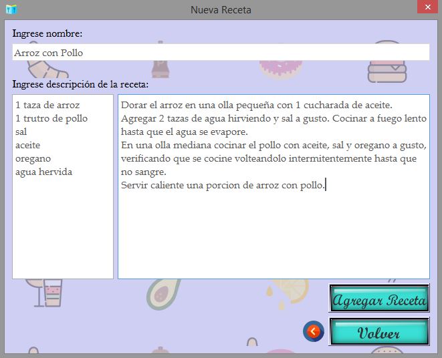Close the Nueva Receta window

point(426,7)
